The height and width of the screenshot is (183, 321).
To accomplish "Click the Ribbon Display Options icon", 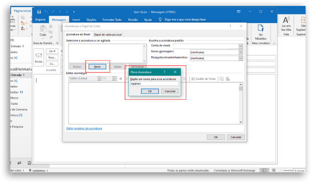I will coord(239,11).
